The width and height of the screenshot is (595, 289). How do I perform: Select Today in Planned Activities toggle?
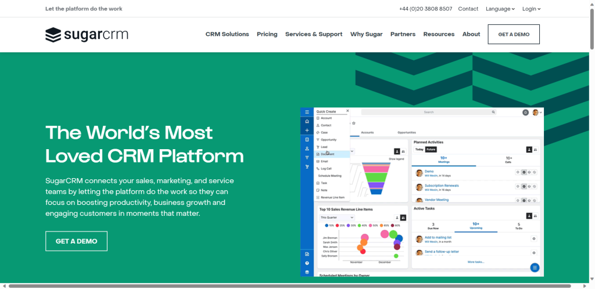(420, 149)
